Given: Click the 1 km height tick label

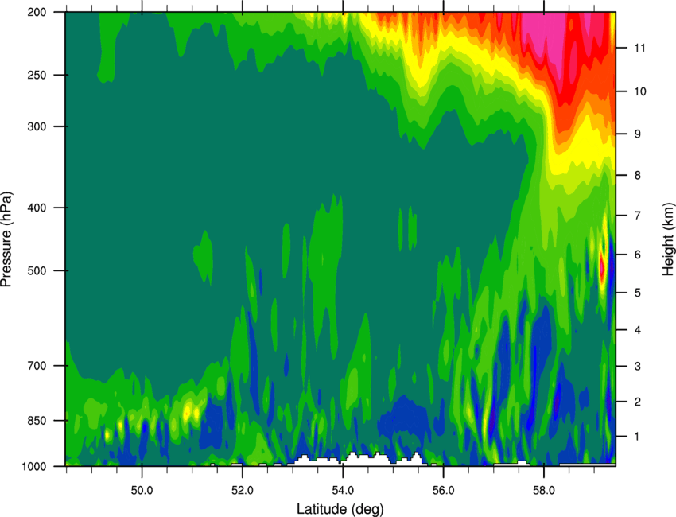Looking at the screenshot, I should click(638, 437).
